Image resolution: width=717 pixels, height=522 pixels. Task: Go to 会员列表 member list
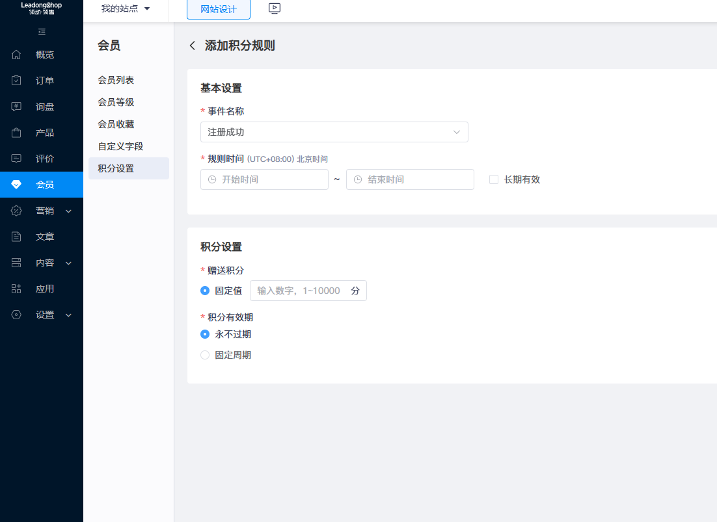pyautogui.click(x=116, y=80)
